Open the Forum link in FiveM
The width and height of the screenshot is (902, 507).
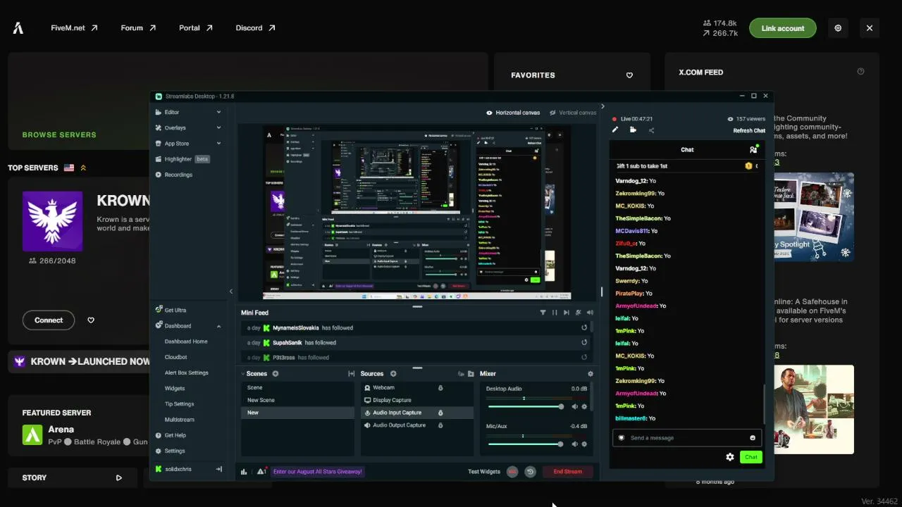coord(138,28)
